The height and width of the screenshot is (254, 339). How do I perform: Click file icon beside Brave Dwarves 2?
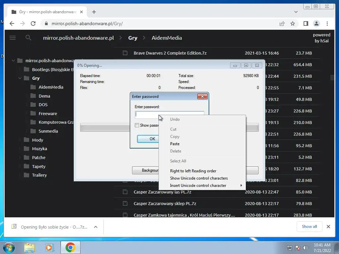[x=125, y=53]
